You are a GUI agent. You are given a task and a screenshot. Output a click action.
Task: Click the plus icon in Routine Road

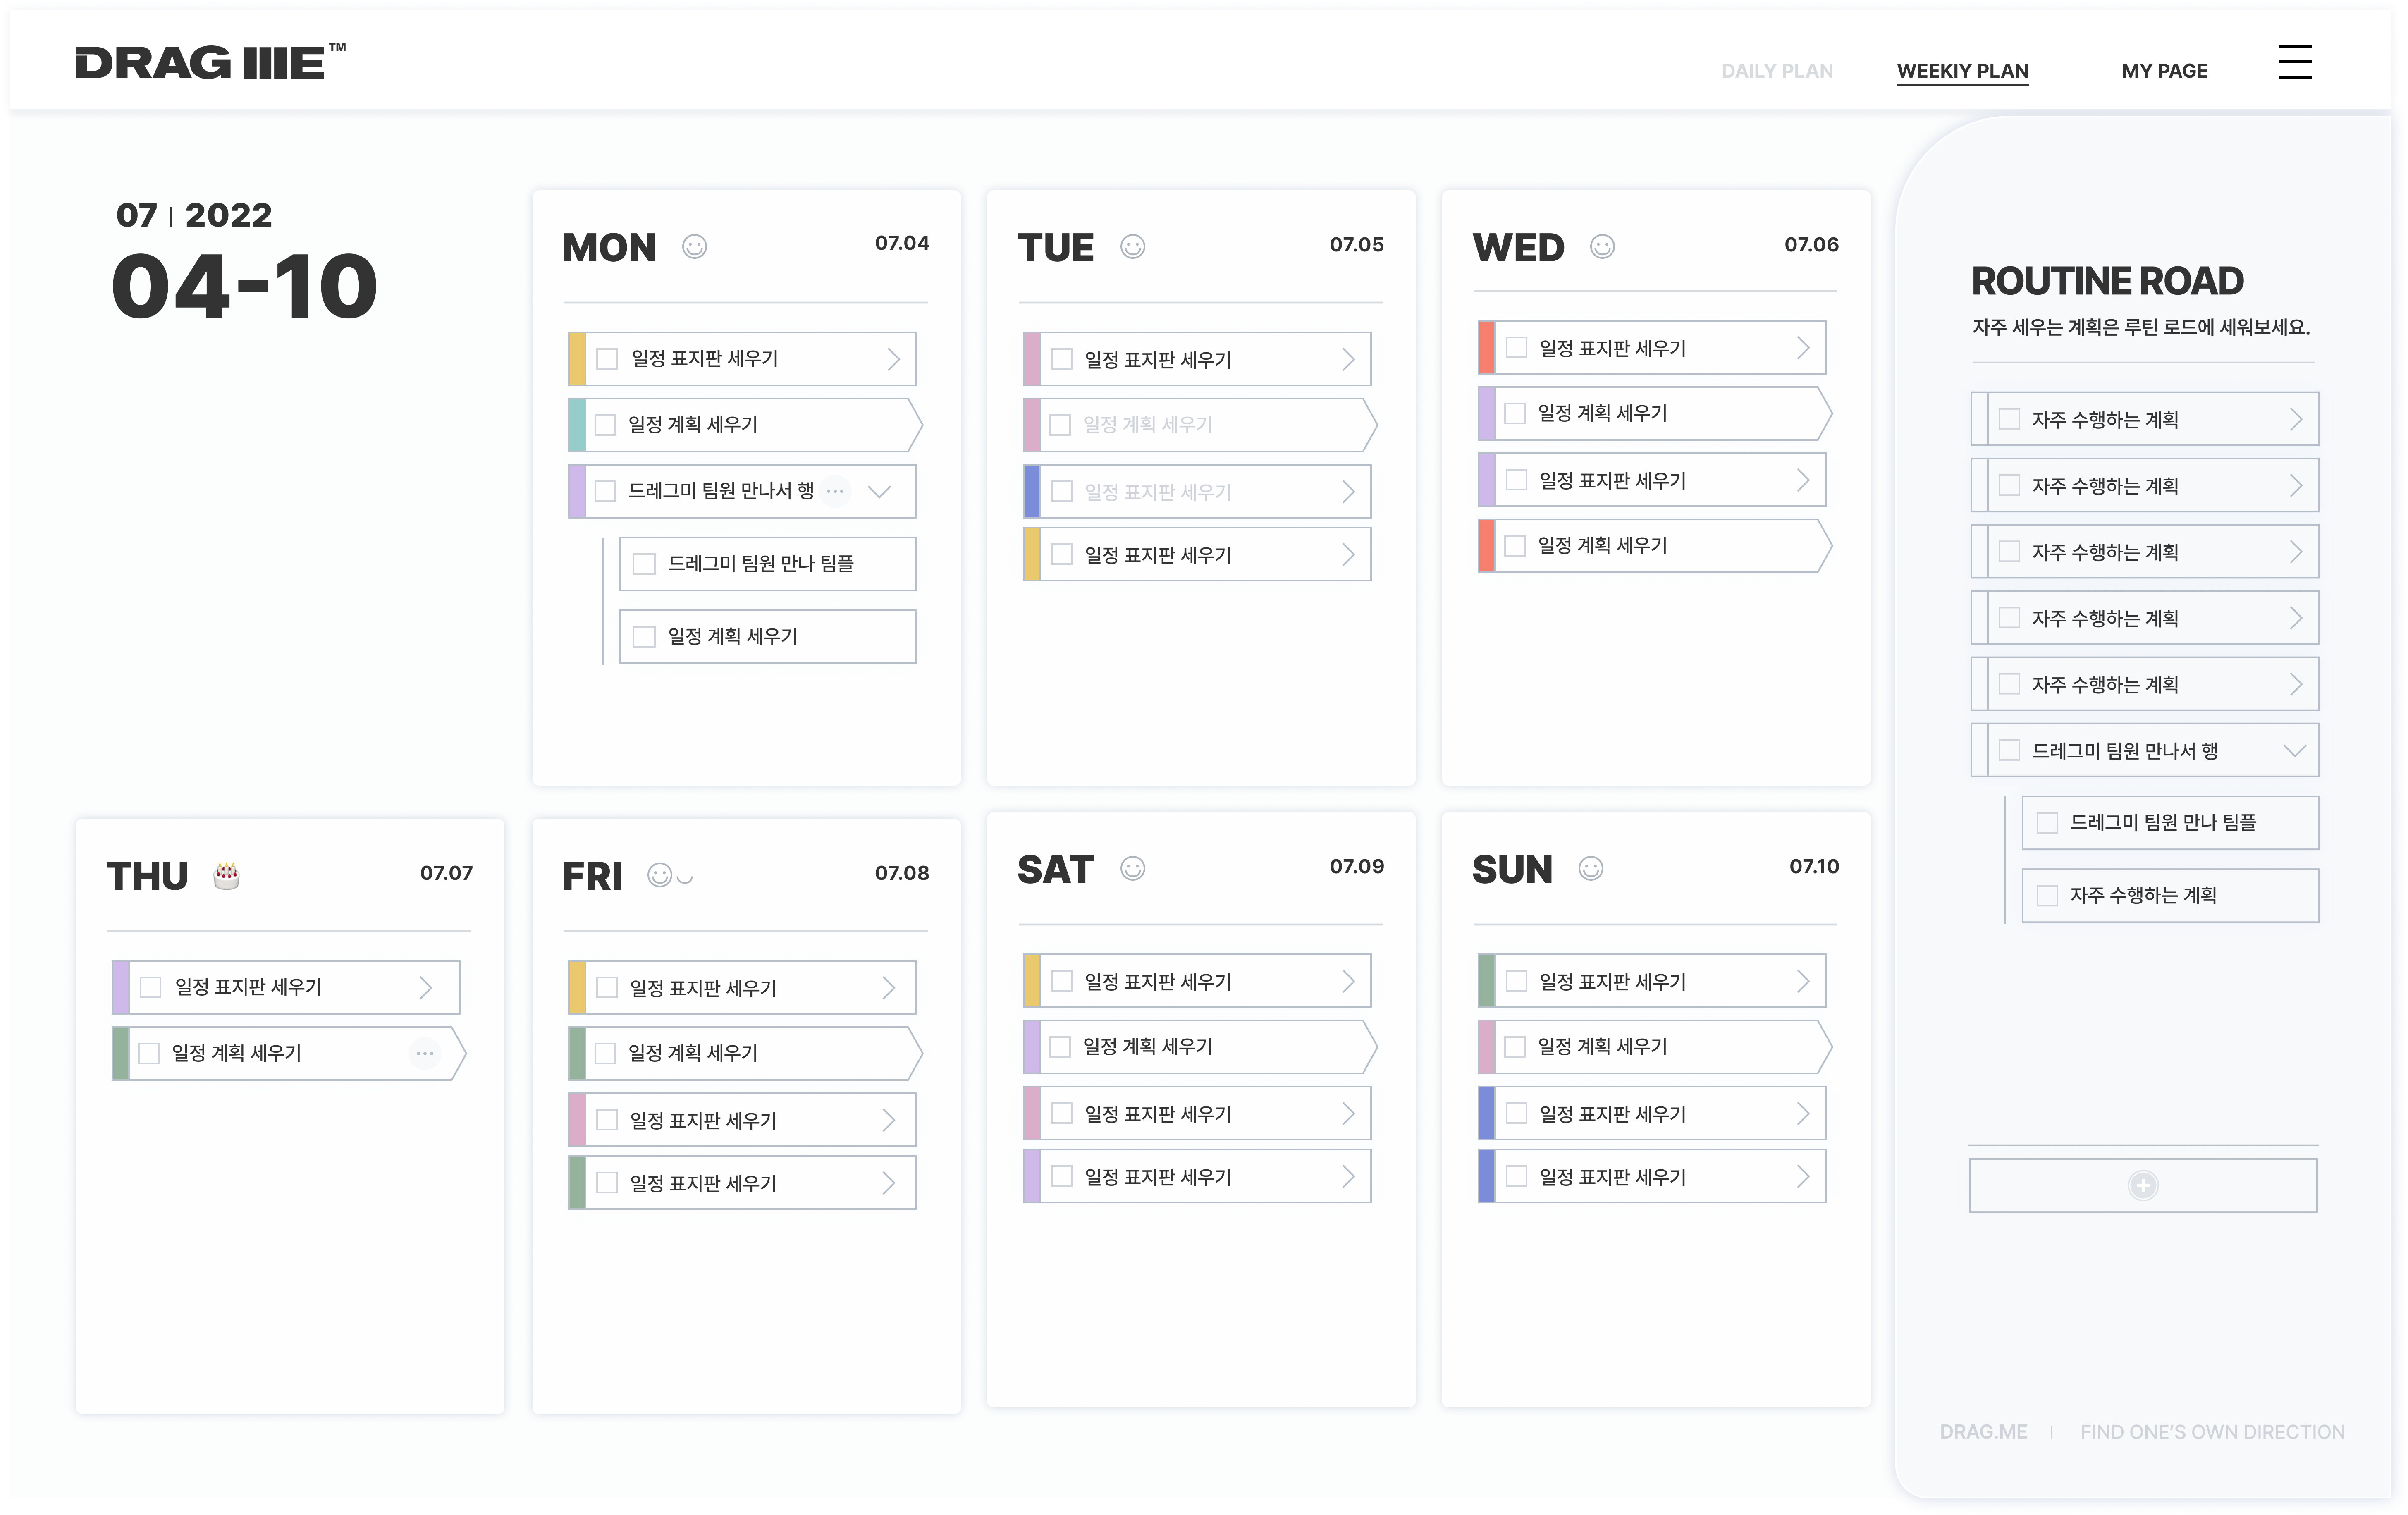[x=2142, y=1186]
